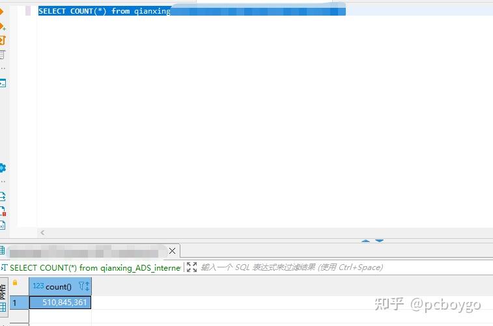Select the count() column header

coord(60,286)
